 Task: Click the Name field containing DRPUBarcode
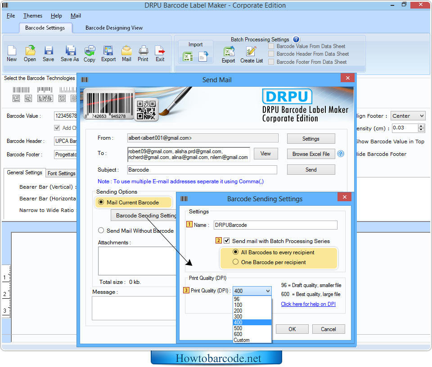[x=275, y=225]
